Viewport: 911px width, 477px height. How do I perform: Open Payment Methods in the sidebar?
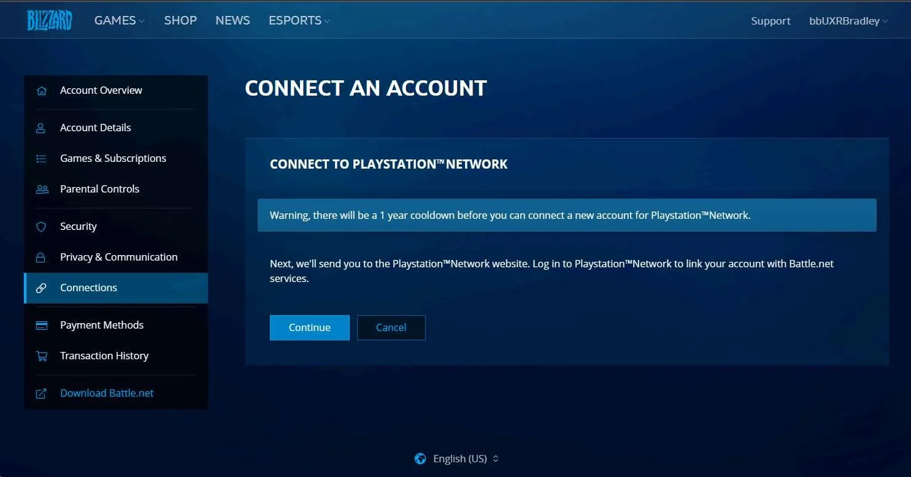pyautogui.click(x=116, y=326)
